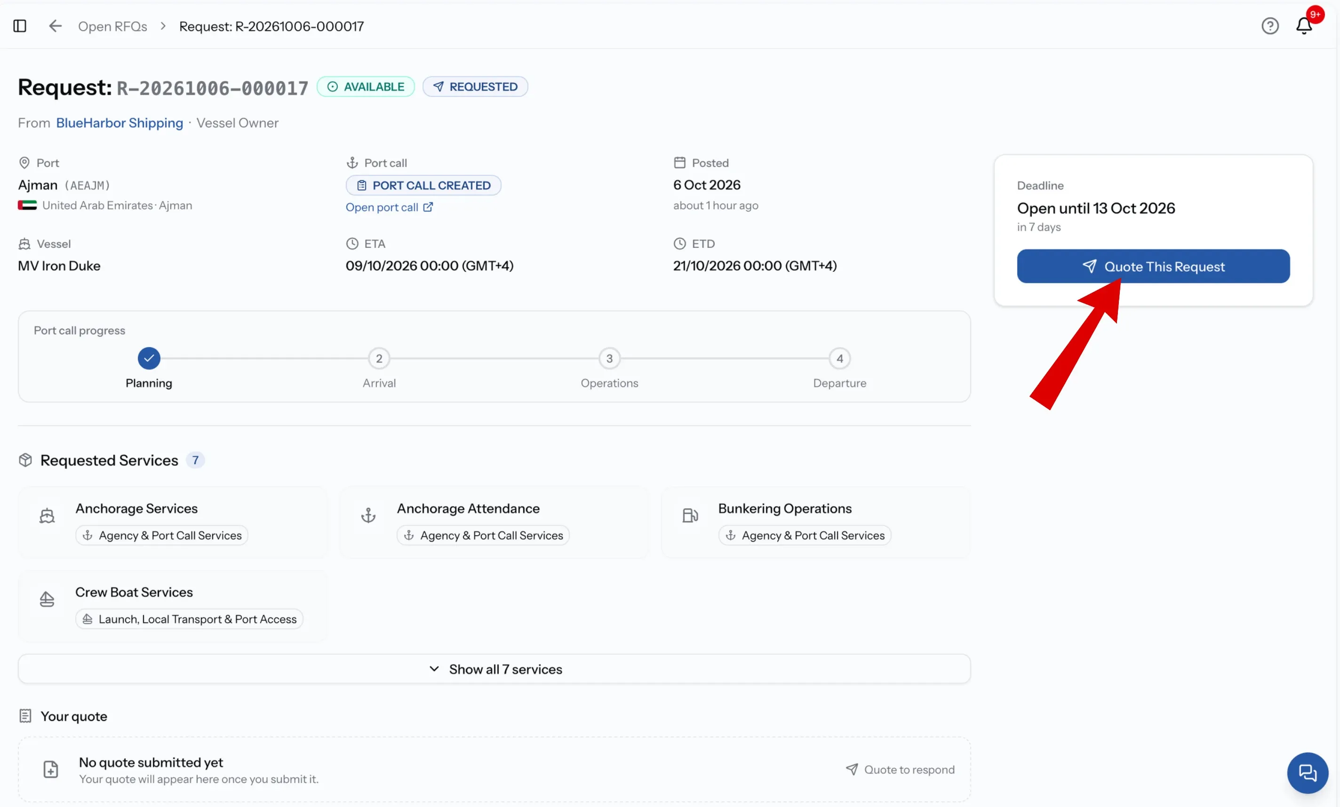Click the Anchorage Attendance anchor icon
Viewport: 1340px width, 807px height.
pos(368,515)
